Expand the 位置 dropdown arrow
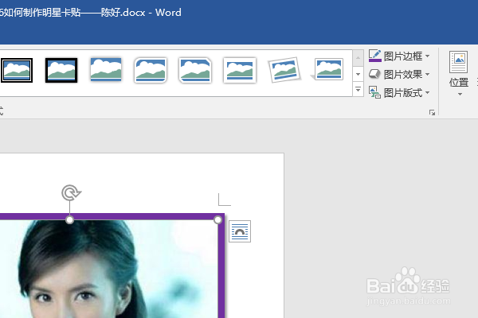 point(460,95)
